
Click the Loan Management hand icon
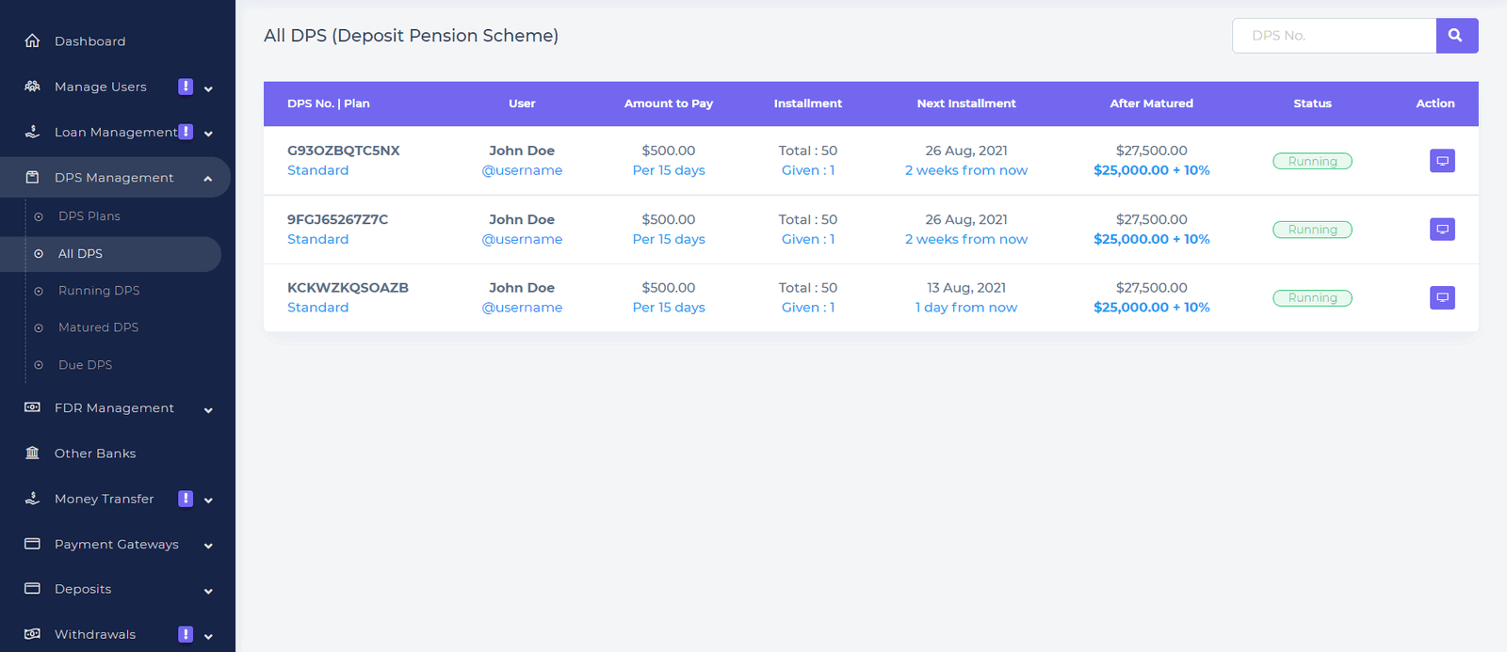pos(32,132)
